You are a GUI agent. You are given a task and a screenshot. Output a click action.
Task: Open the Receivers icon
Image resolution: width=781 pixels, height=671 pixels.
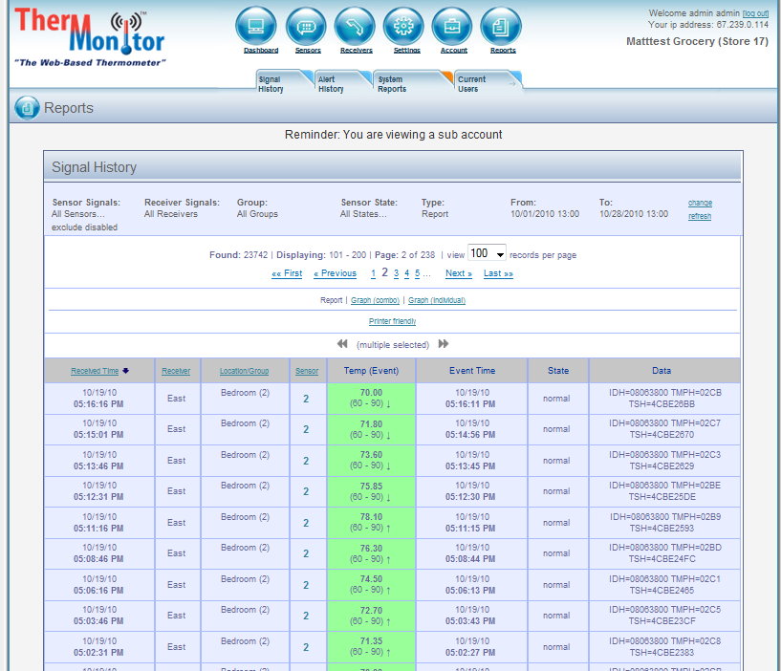(356, 27)
